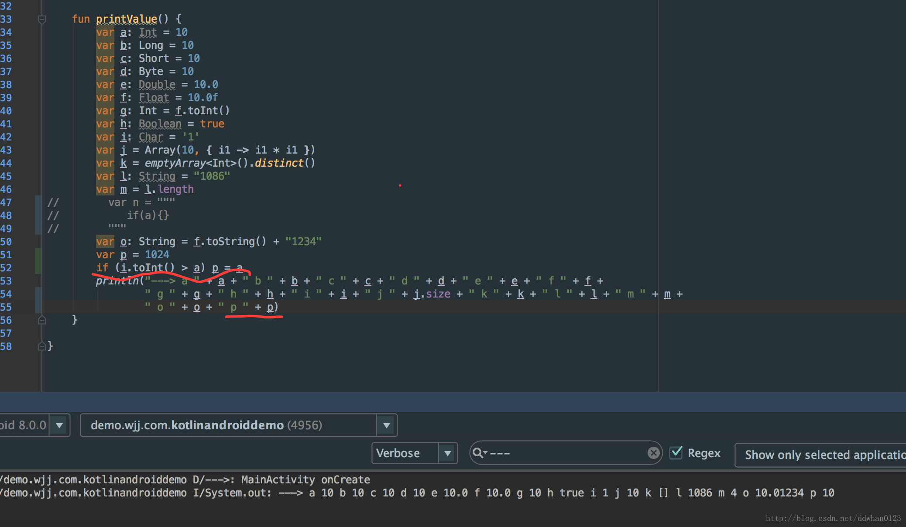The image size is (906, 527).
Task: Click into the logcat search input
Action: pos(566,453)
